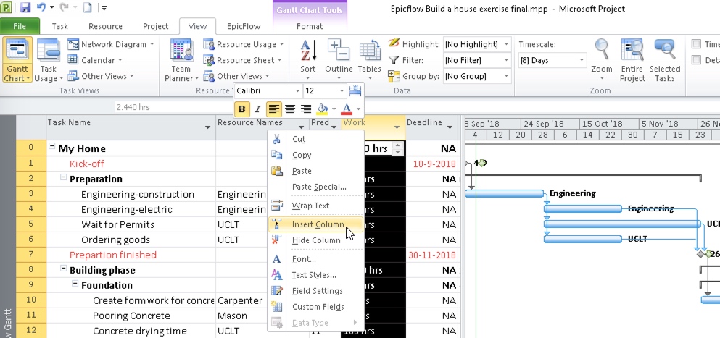This screenshot has width=720, height=338.
Task: Click the background fill bucket icon
Action: pos(323,109)
